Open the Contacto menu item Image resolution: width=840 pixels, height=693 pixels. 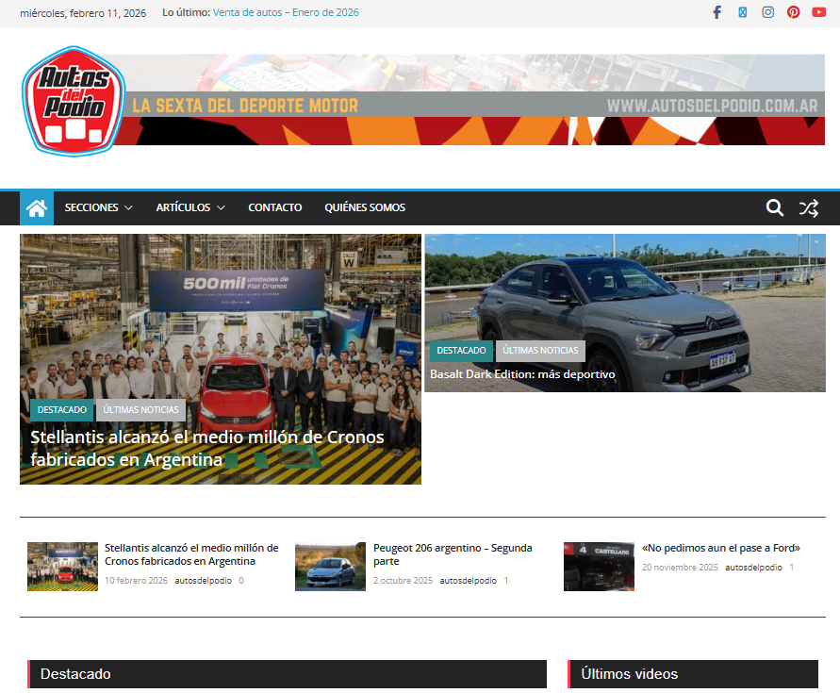[x=274, y=208]
